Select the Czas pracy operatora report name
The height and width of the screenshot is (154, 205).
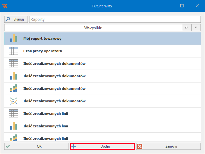click(x=43, y=51)
